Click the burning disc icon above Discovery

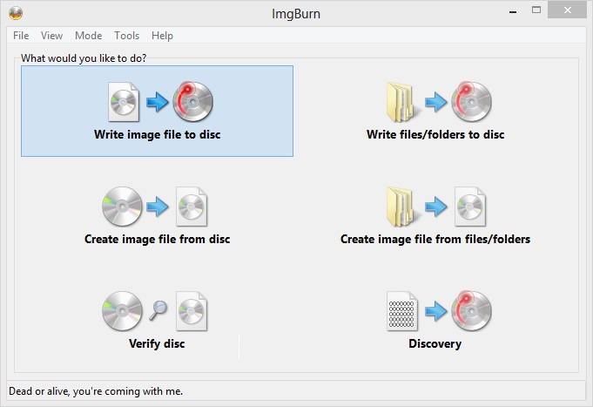pos(471,310)
